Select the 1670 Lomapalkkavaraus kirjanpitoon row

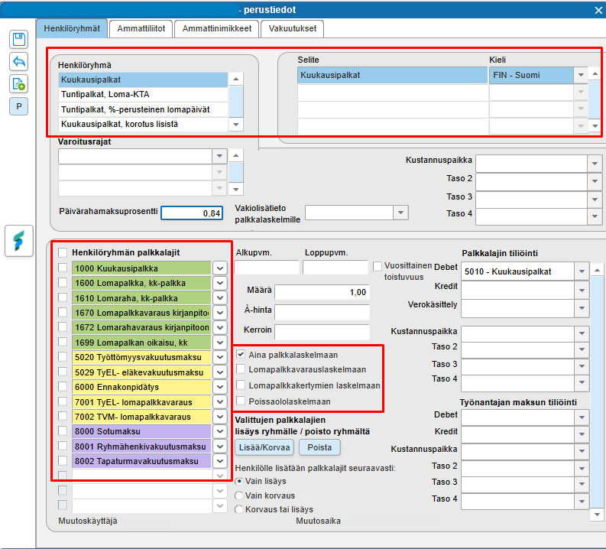pyautogui.click(x=141, y=313)
